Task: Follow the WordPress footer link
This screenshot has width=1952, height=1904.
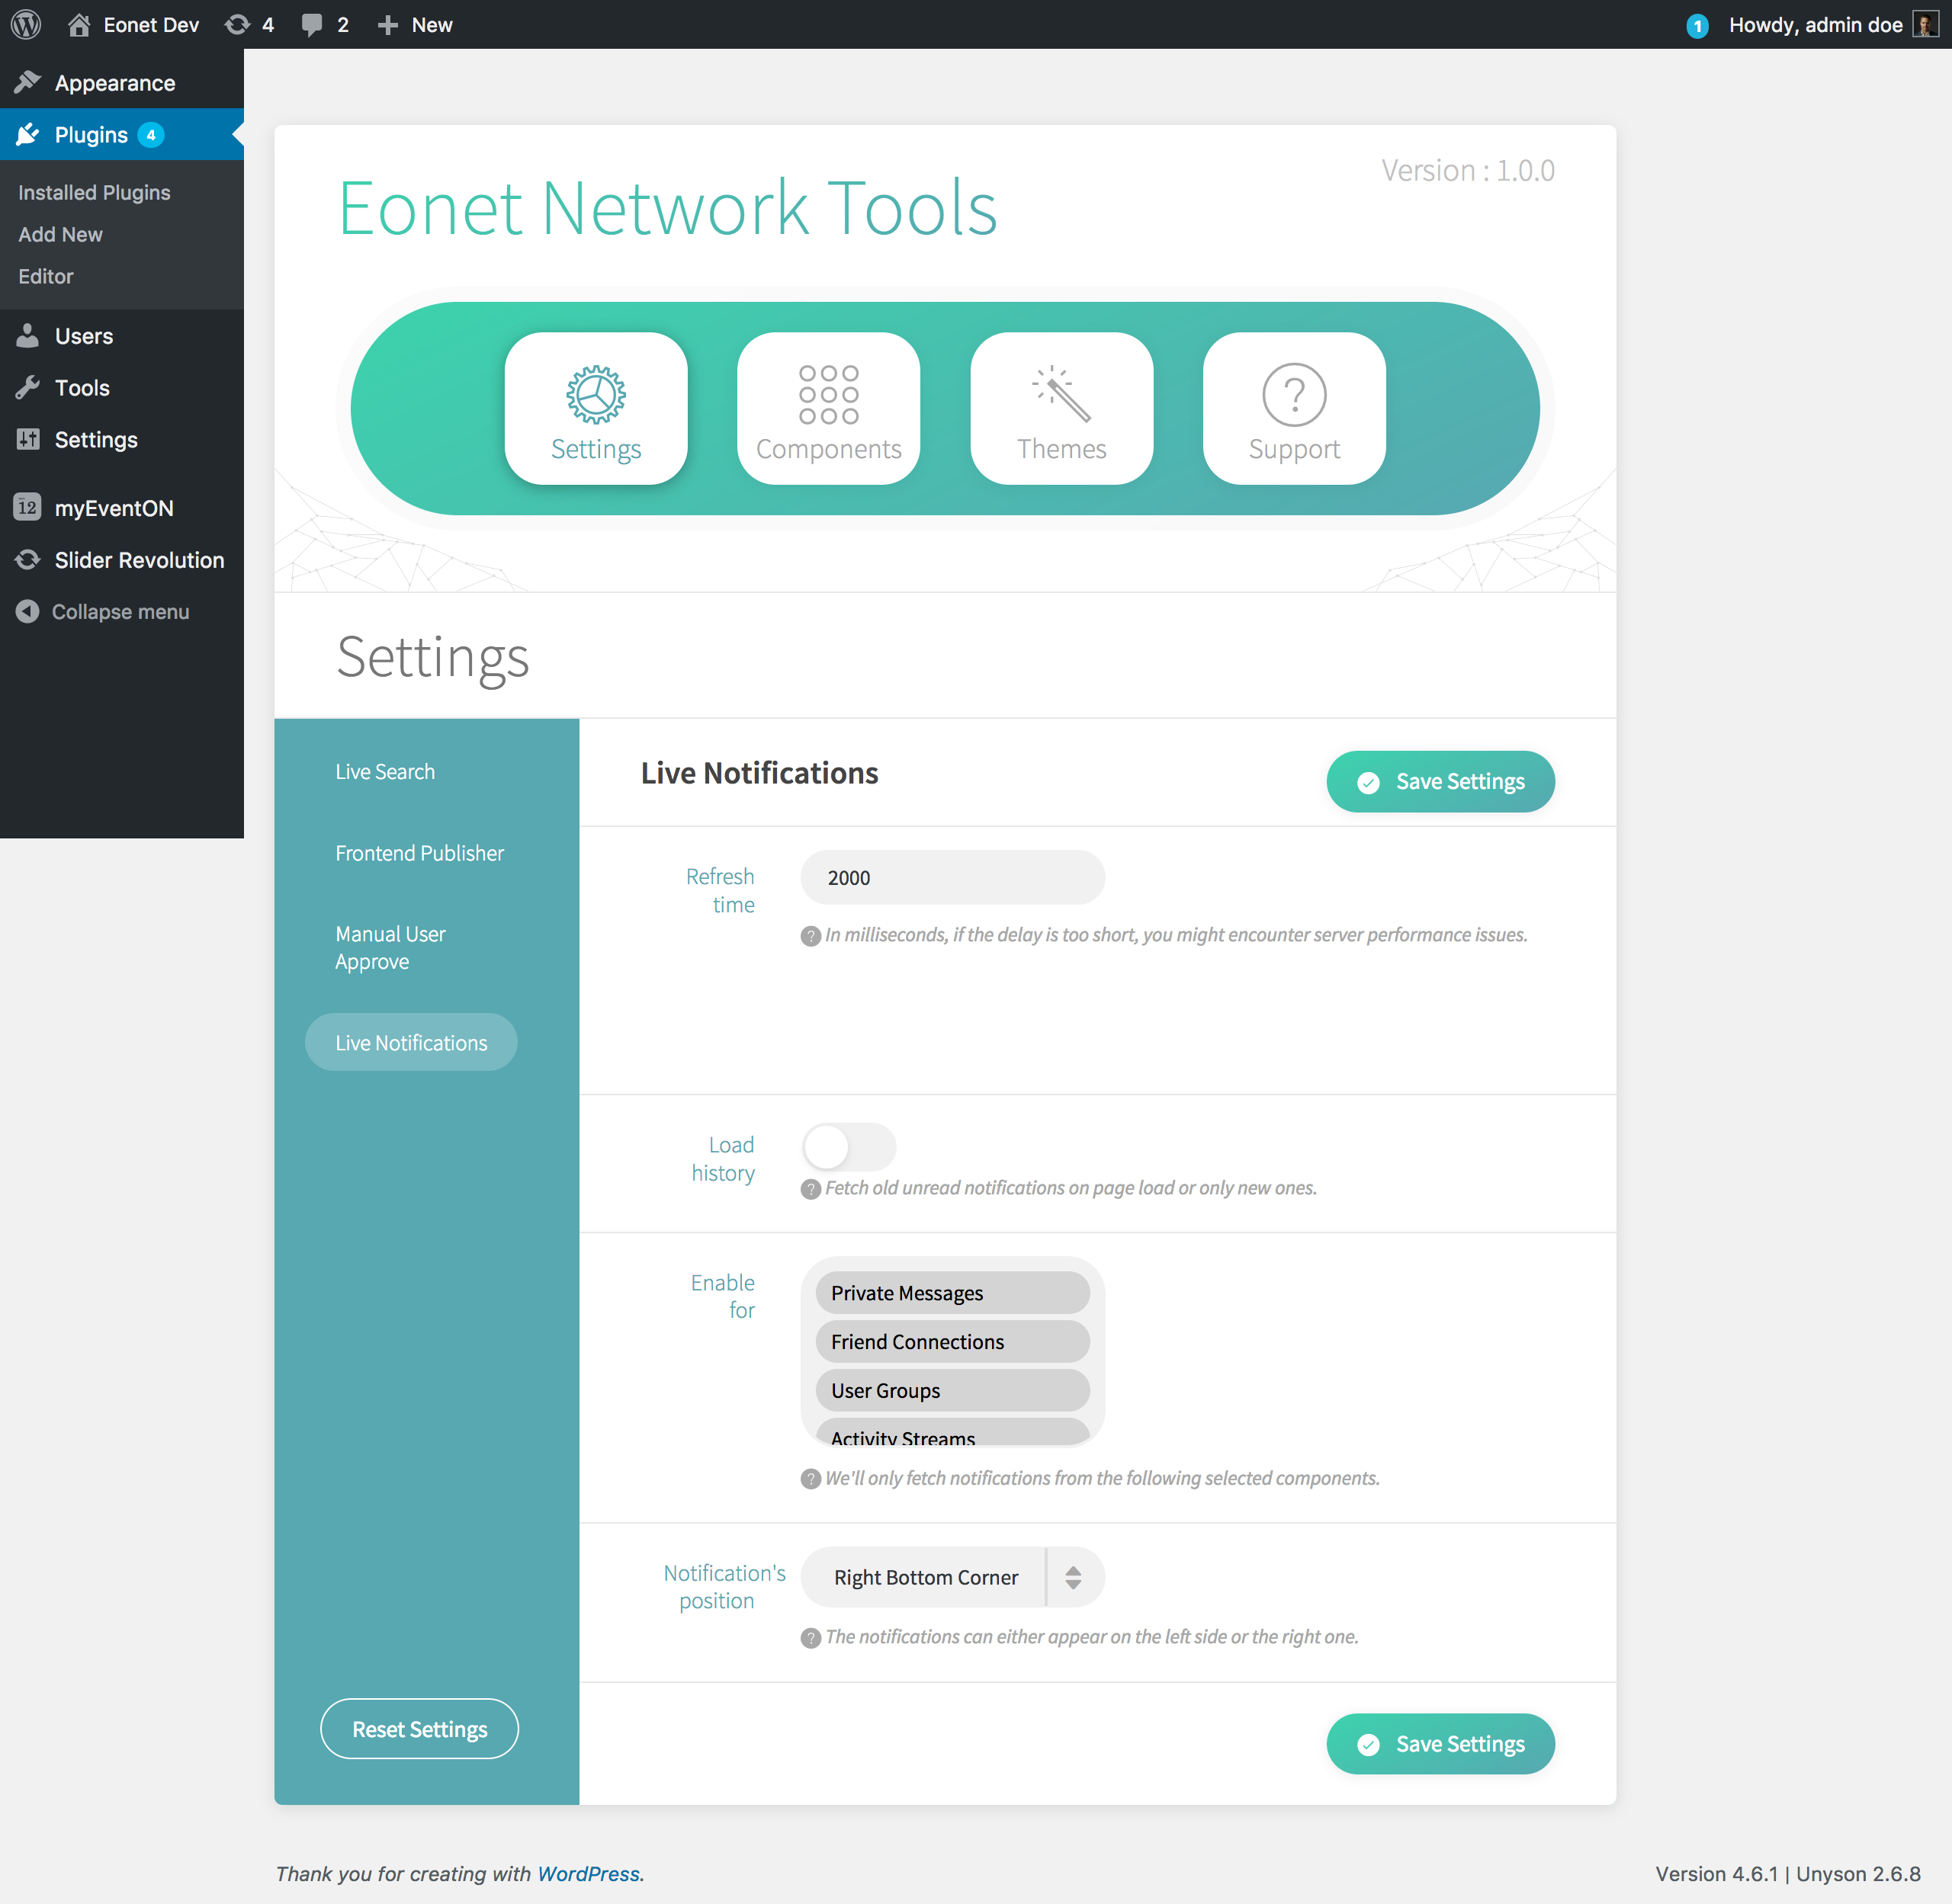Action: coord(589,1873)
